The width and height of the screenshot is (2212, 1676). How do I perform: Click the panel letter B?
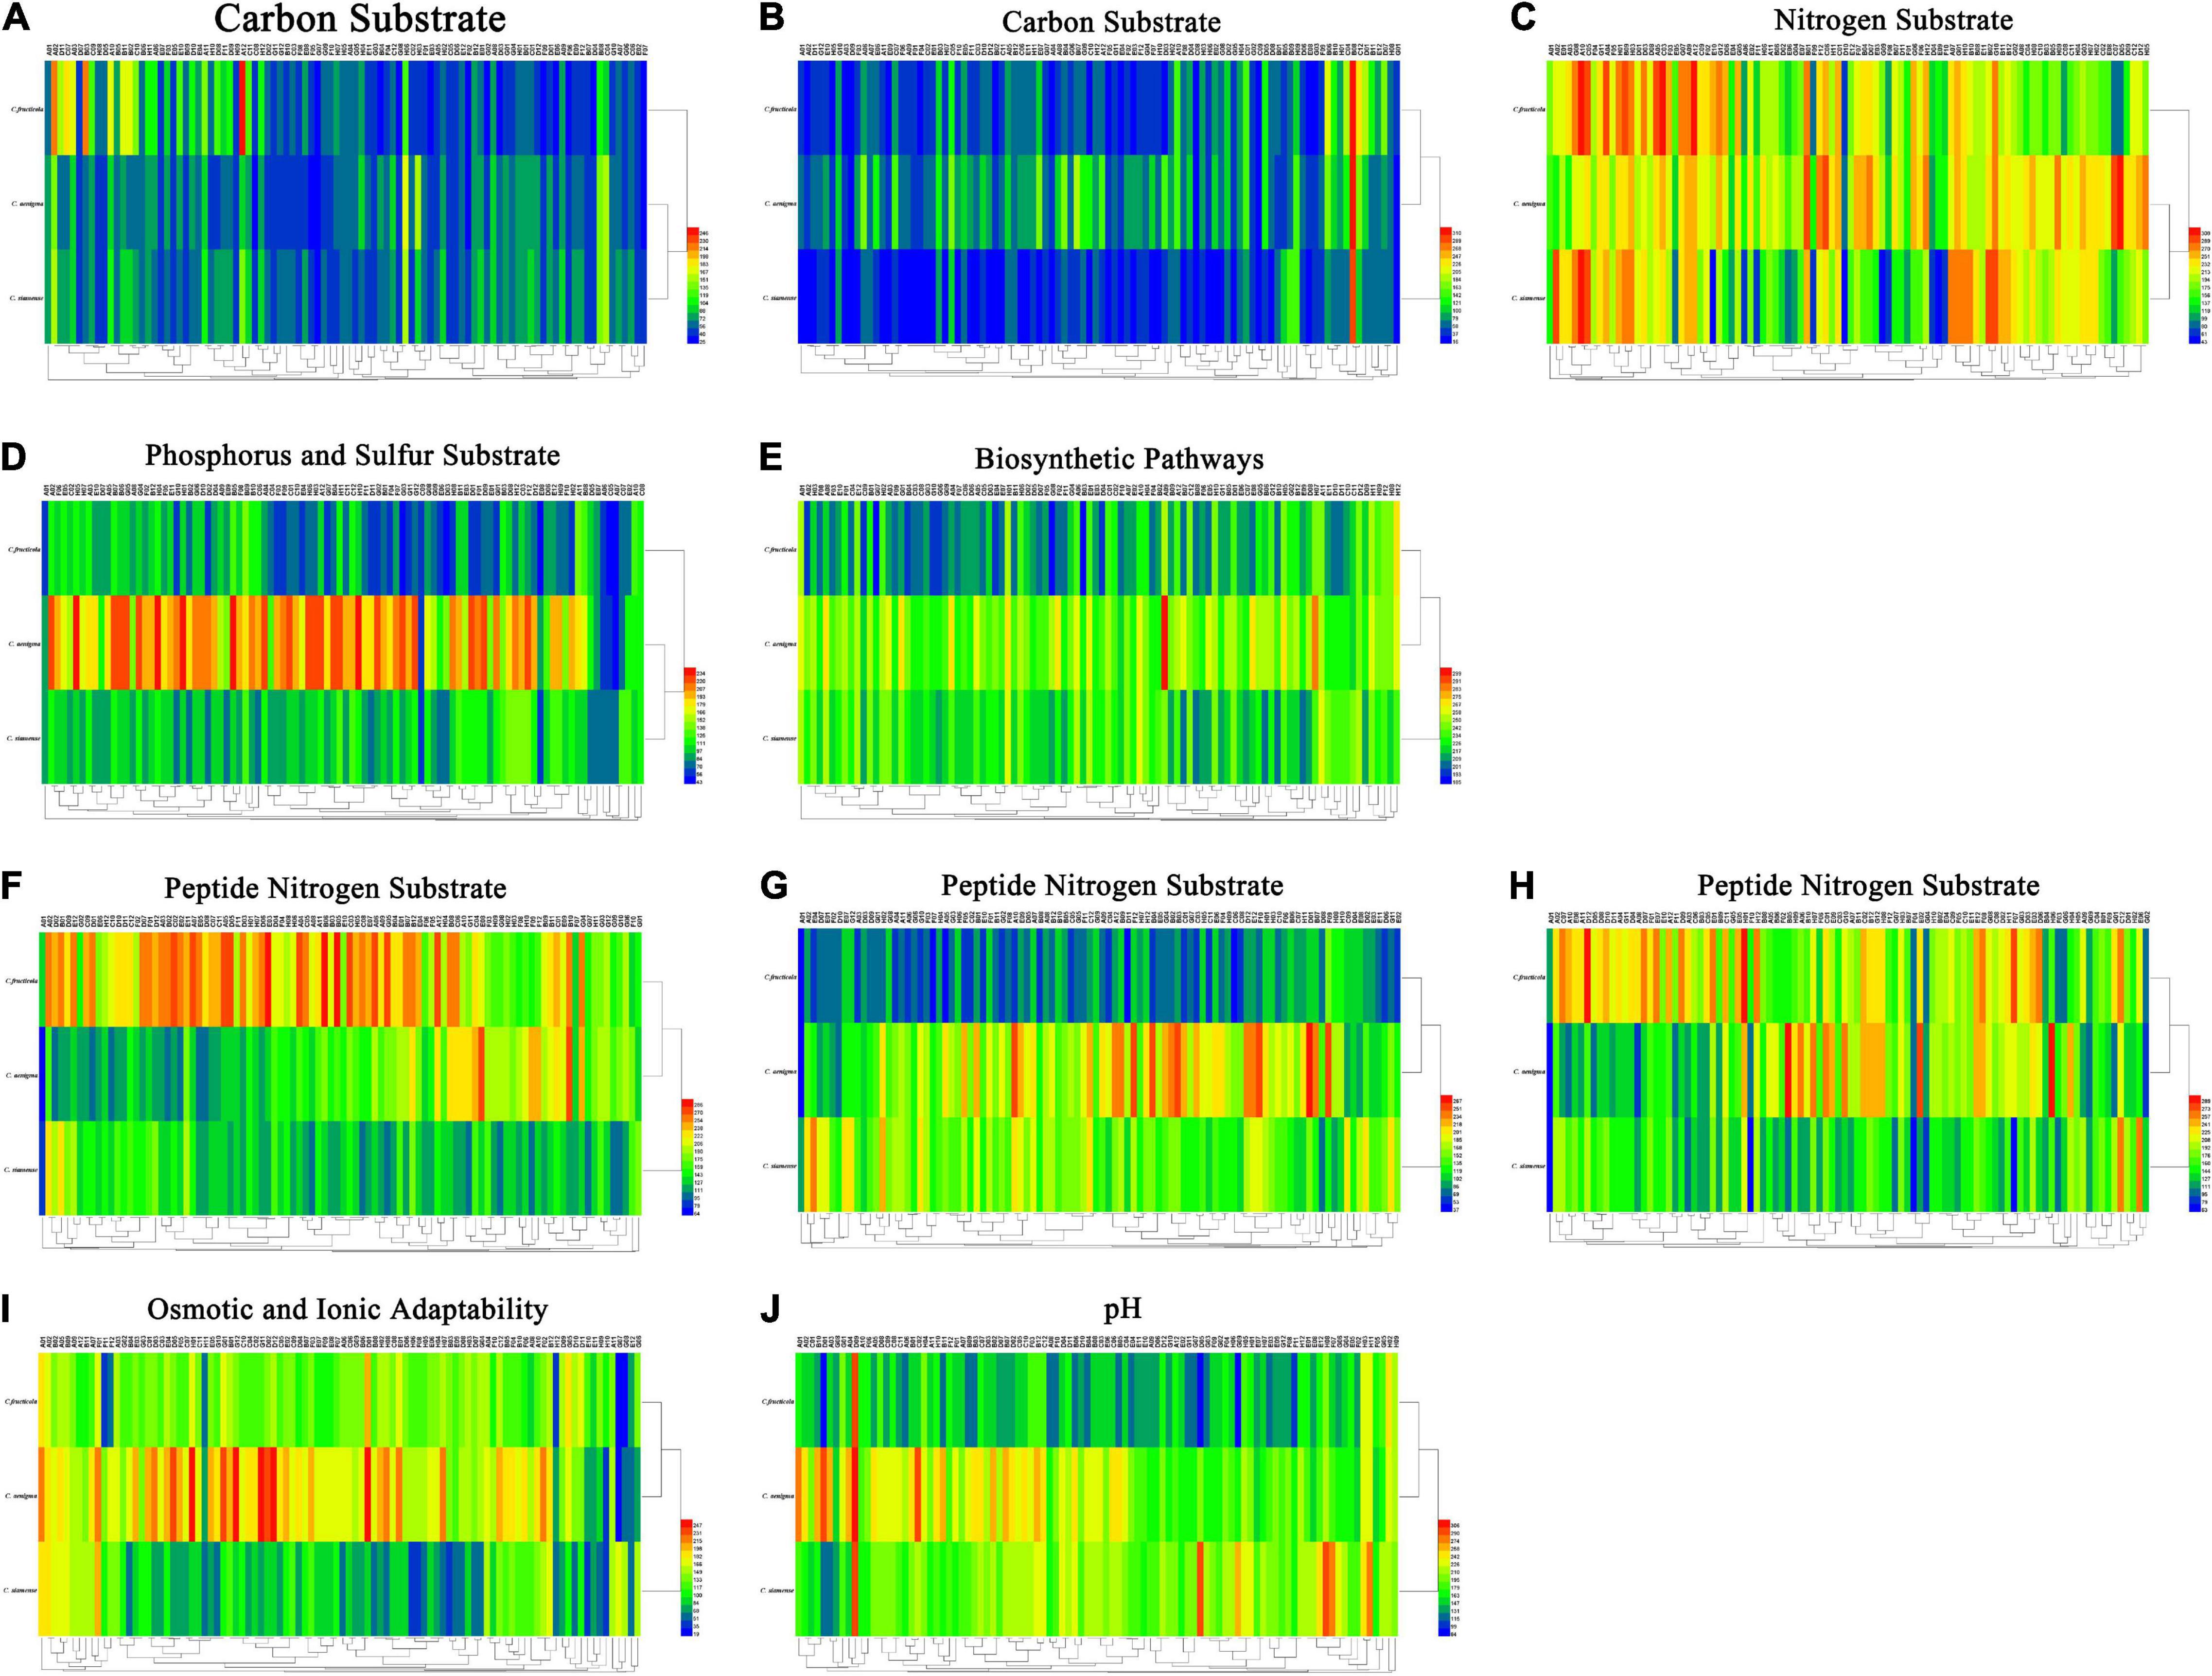click(771, 17)
